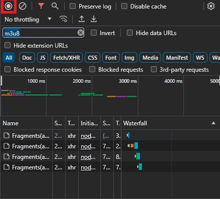This screenshot has height=199, width=220.
Task: Select the last Fragments request row
Action: coord(110,167)
